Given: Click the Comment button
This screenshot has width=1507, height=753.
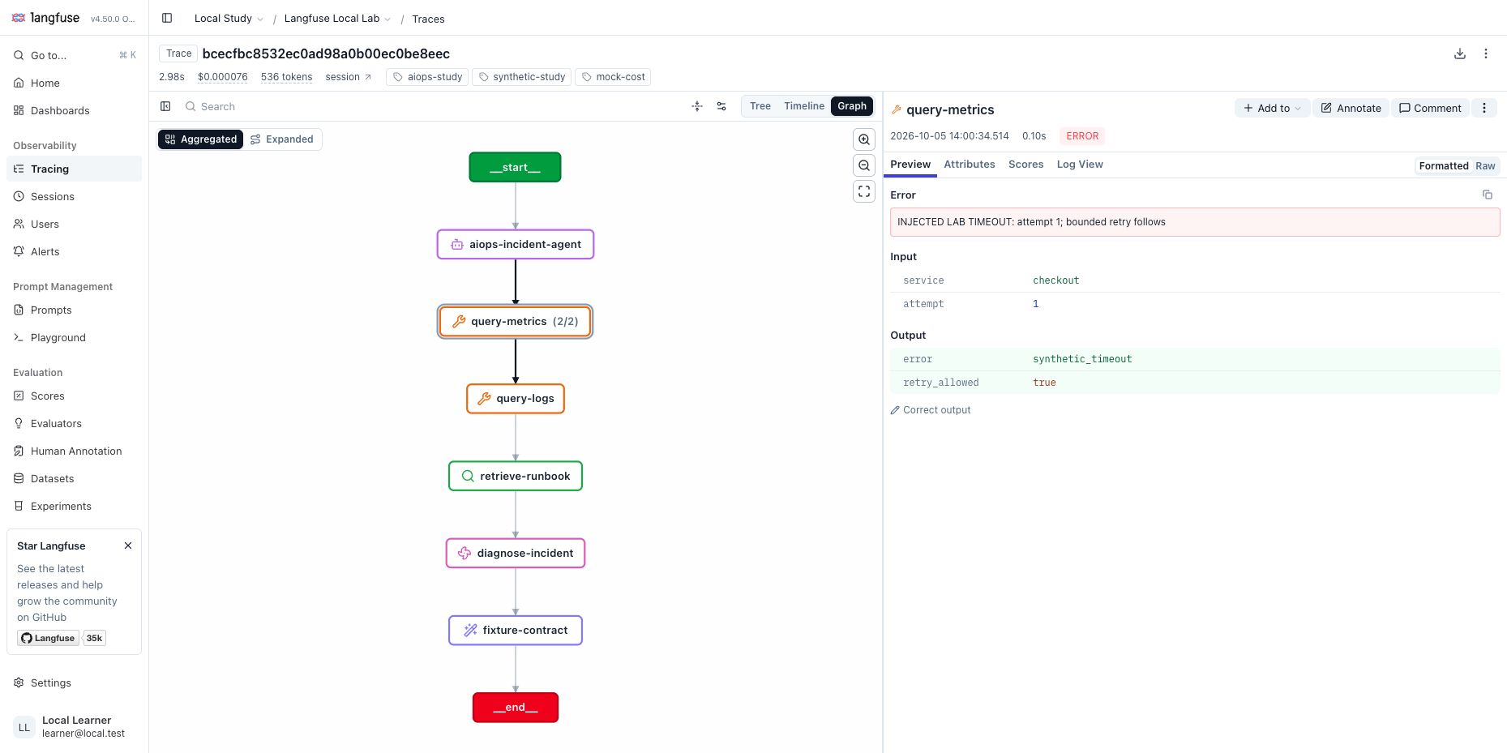Looking at the screenshot, I should pos(1430,108).
